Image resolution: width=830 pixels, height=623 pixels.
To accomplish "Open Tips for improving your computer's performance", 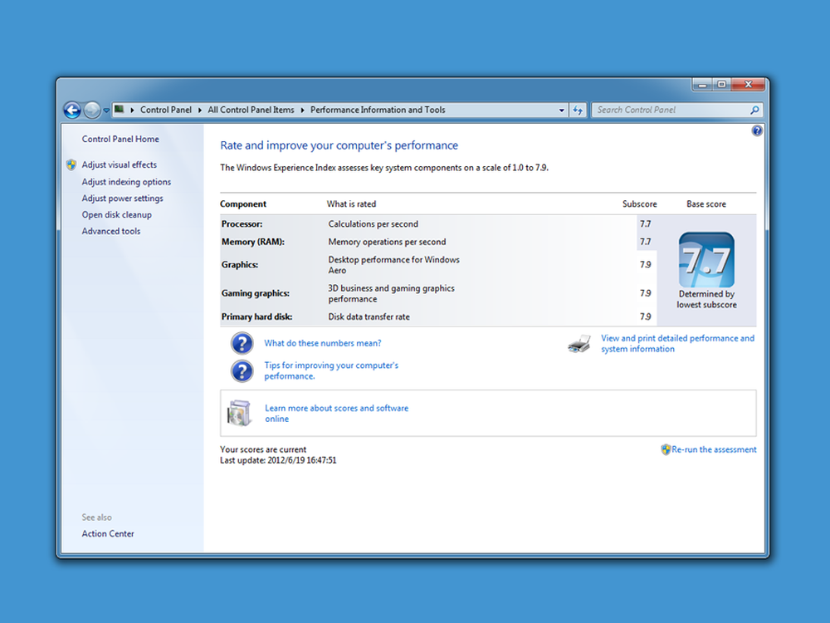I will (x=331, y=370).
